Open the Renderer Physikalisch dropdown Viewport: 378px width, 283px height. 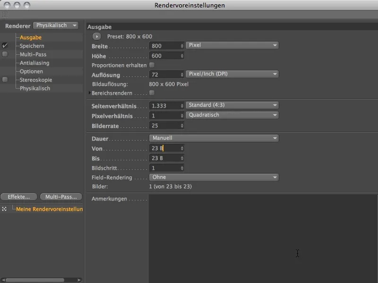tap(56, 25)
